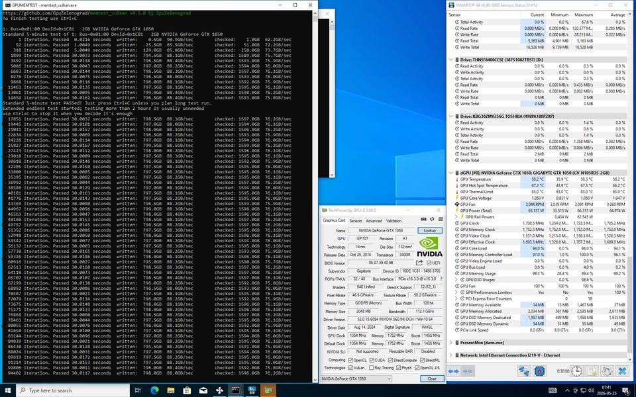The image size is (636, 397).
Task: Collapse the Drive THNSF8400CCSE sensor group
Action: (x=451, y=60)
